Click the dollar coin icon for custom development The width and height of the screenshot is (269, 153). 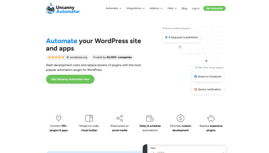coord(180,118)
